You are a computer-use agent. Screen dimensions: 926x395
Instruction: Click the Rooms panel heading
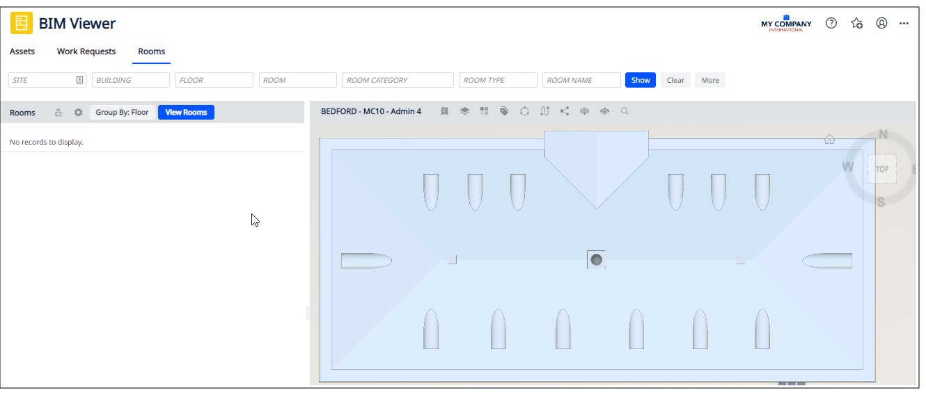(22, 113)
